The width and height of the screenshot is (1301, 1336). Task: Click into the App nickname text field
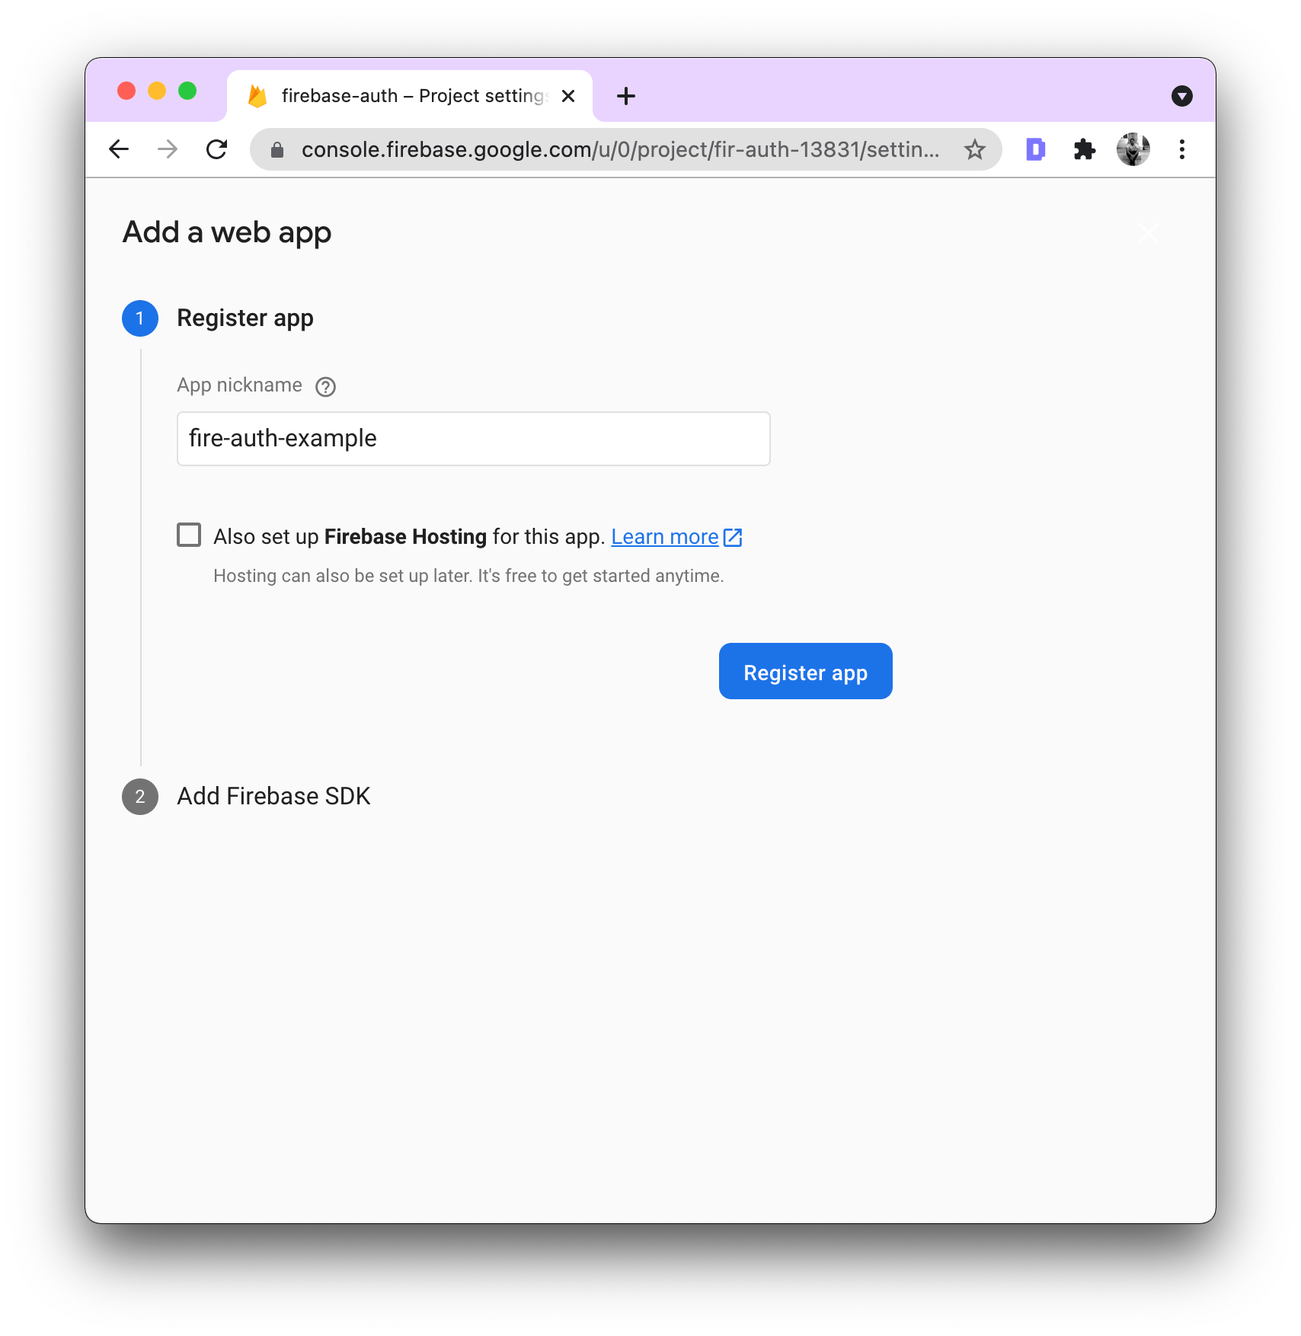[x=474, y=439]
